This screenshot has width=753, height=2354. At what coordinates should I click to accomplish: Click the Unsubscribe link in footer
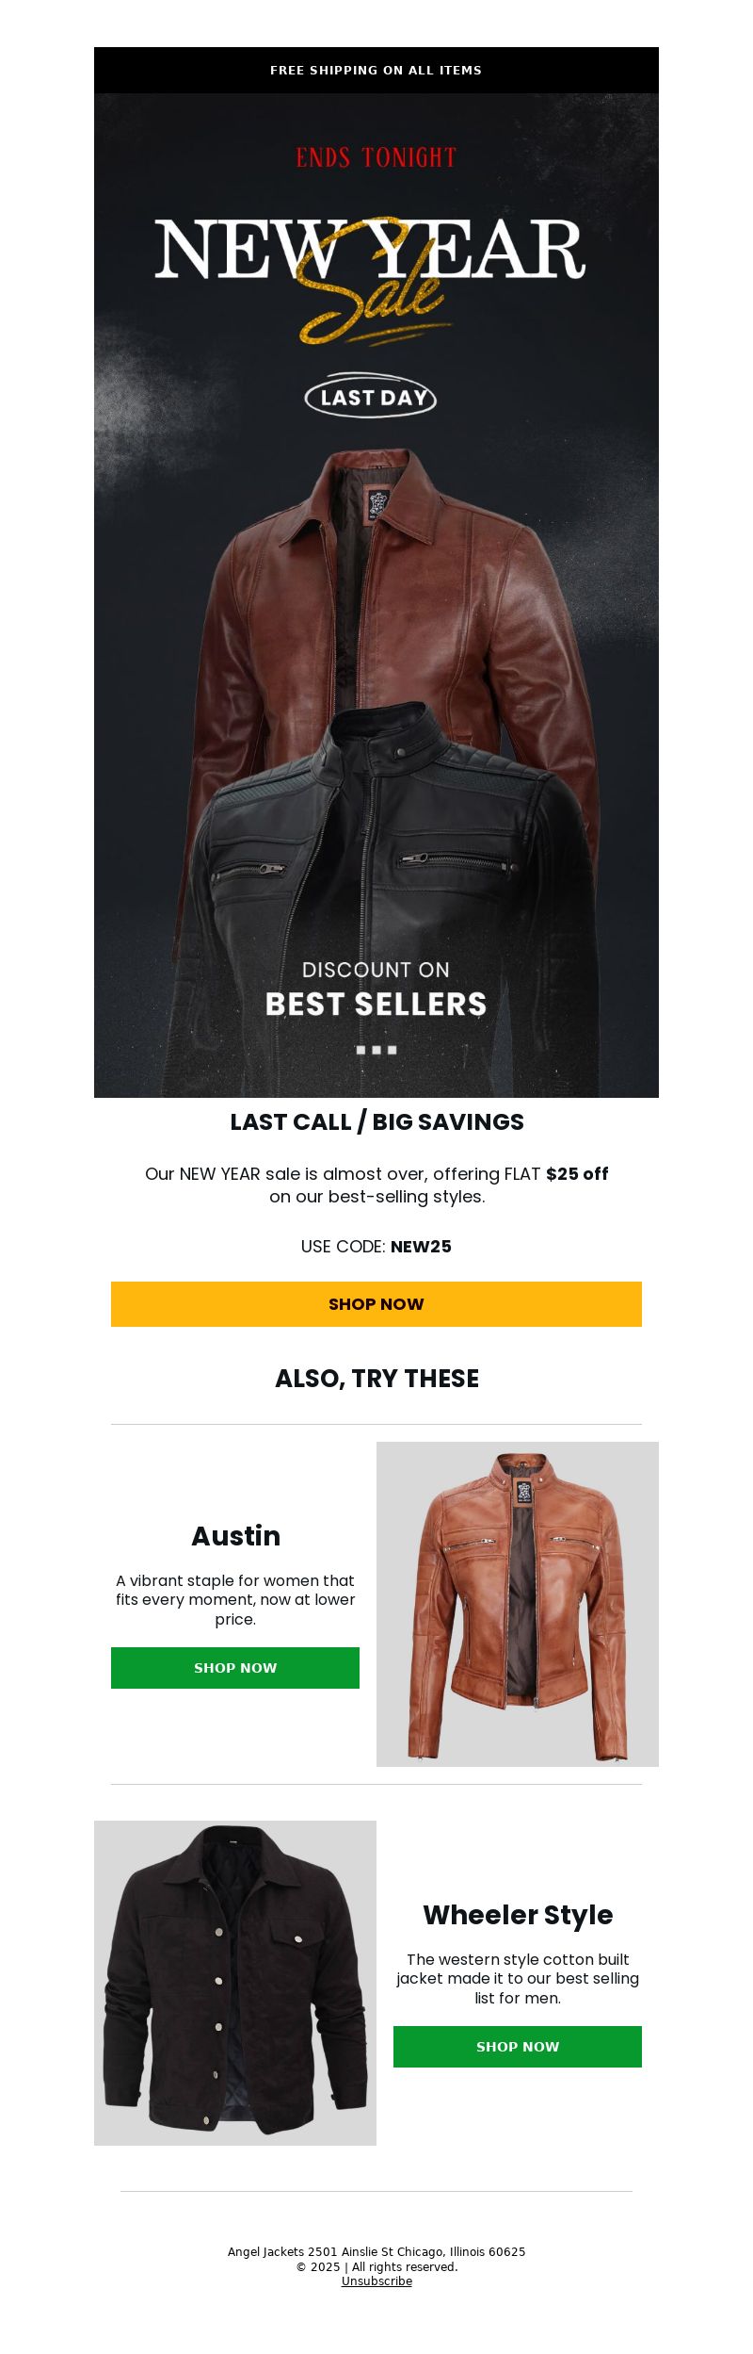click(376, 2280)
